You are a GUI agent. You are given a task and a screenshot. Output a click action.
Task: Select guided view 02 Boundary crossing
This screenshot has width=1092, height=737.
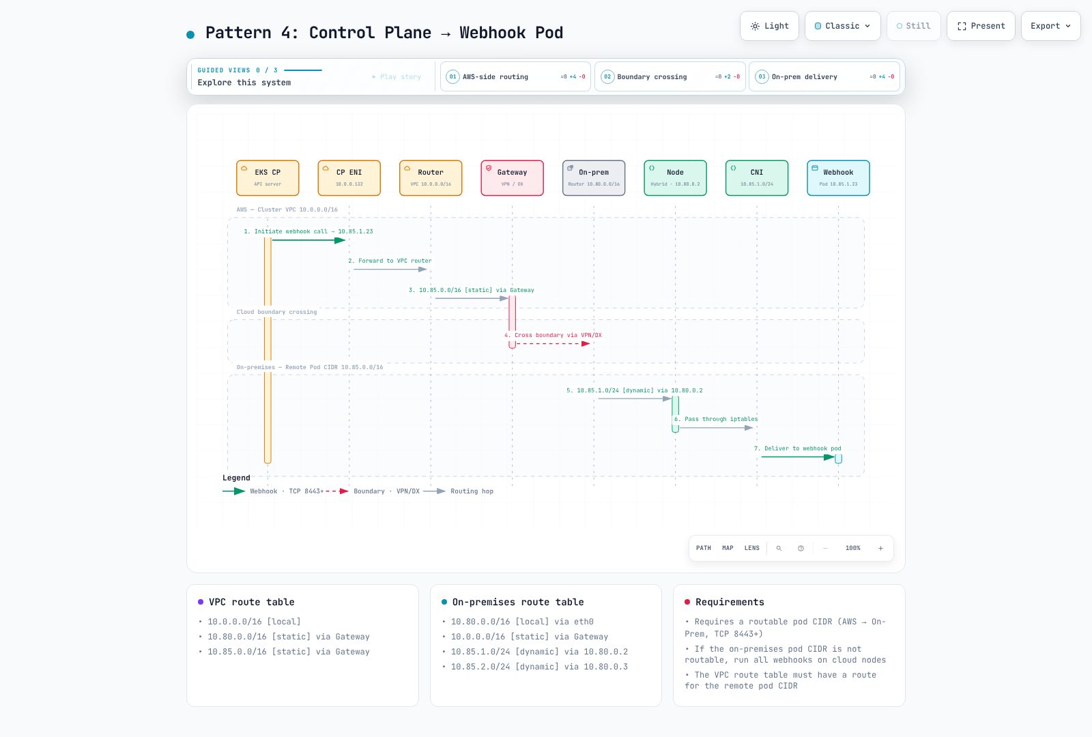coord(670,76)
